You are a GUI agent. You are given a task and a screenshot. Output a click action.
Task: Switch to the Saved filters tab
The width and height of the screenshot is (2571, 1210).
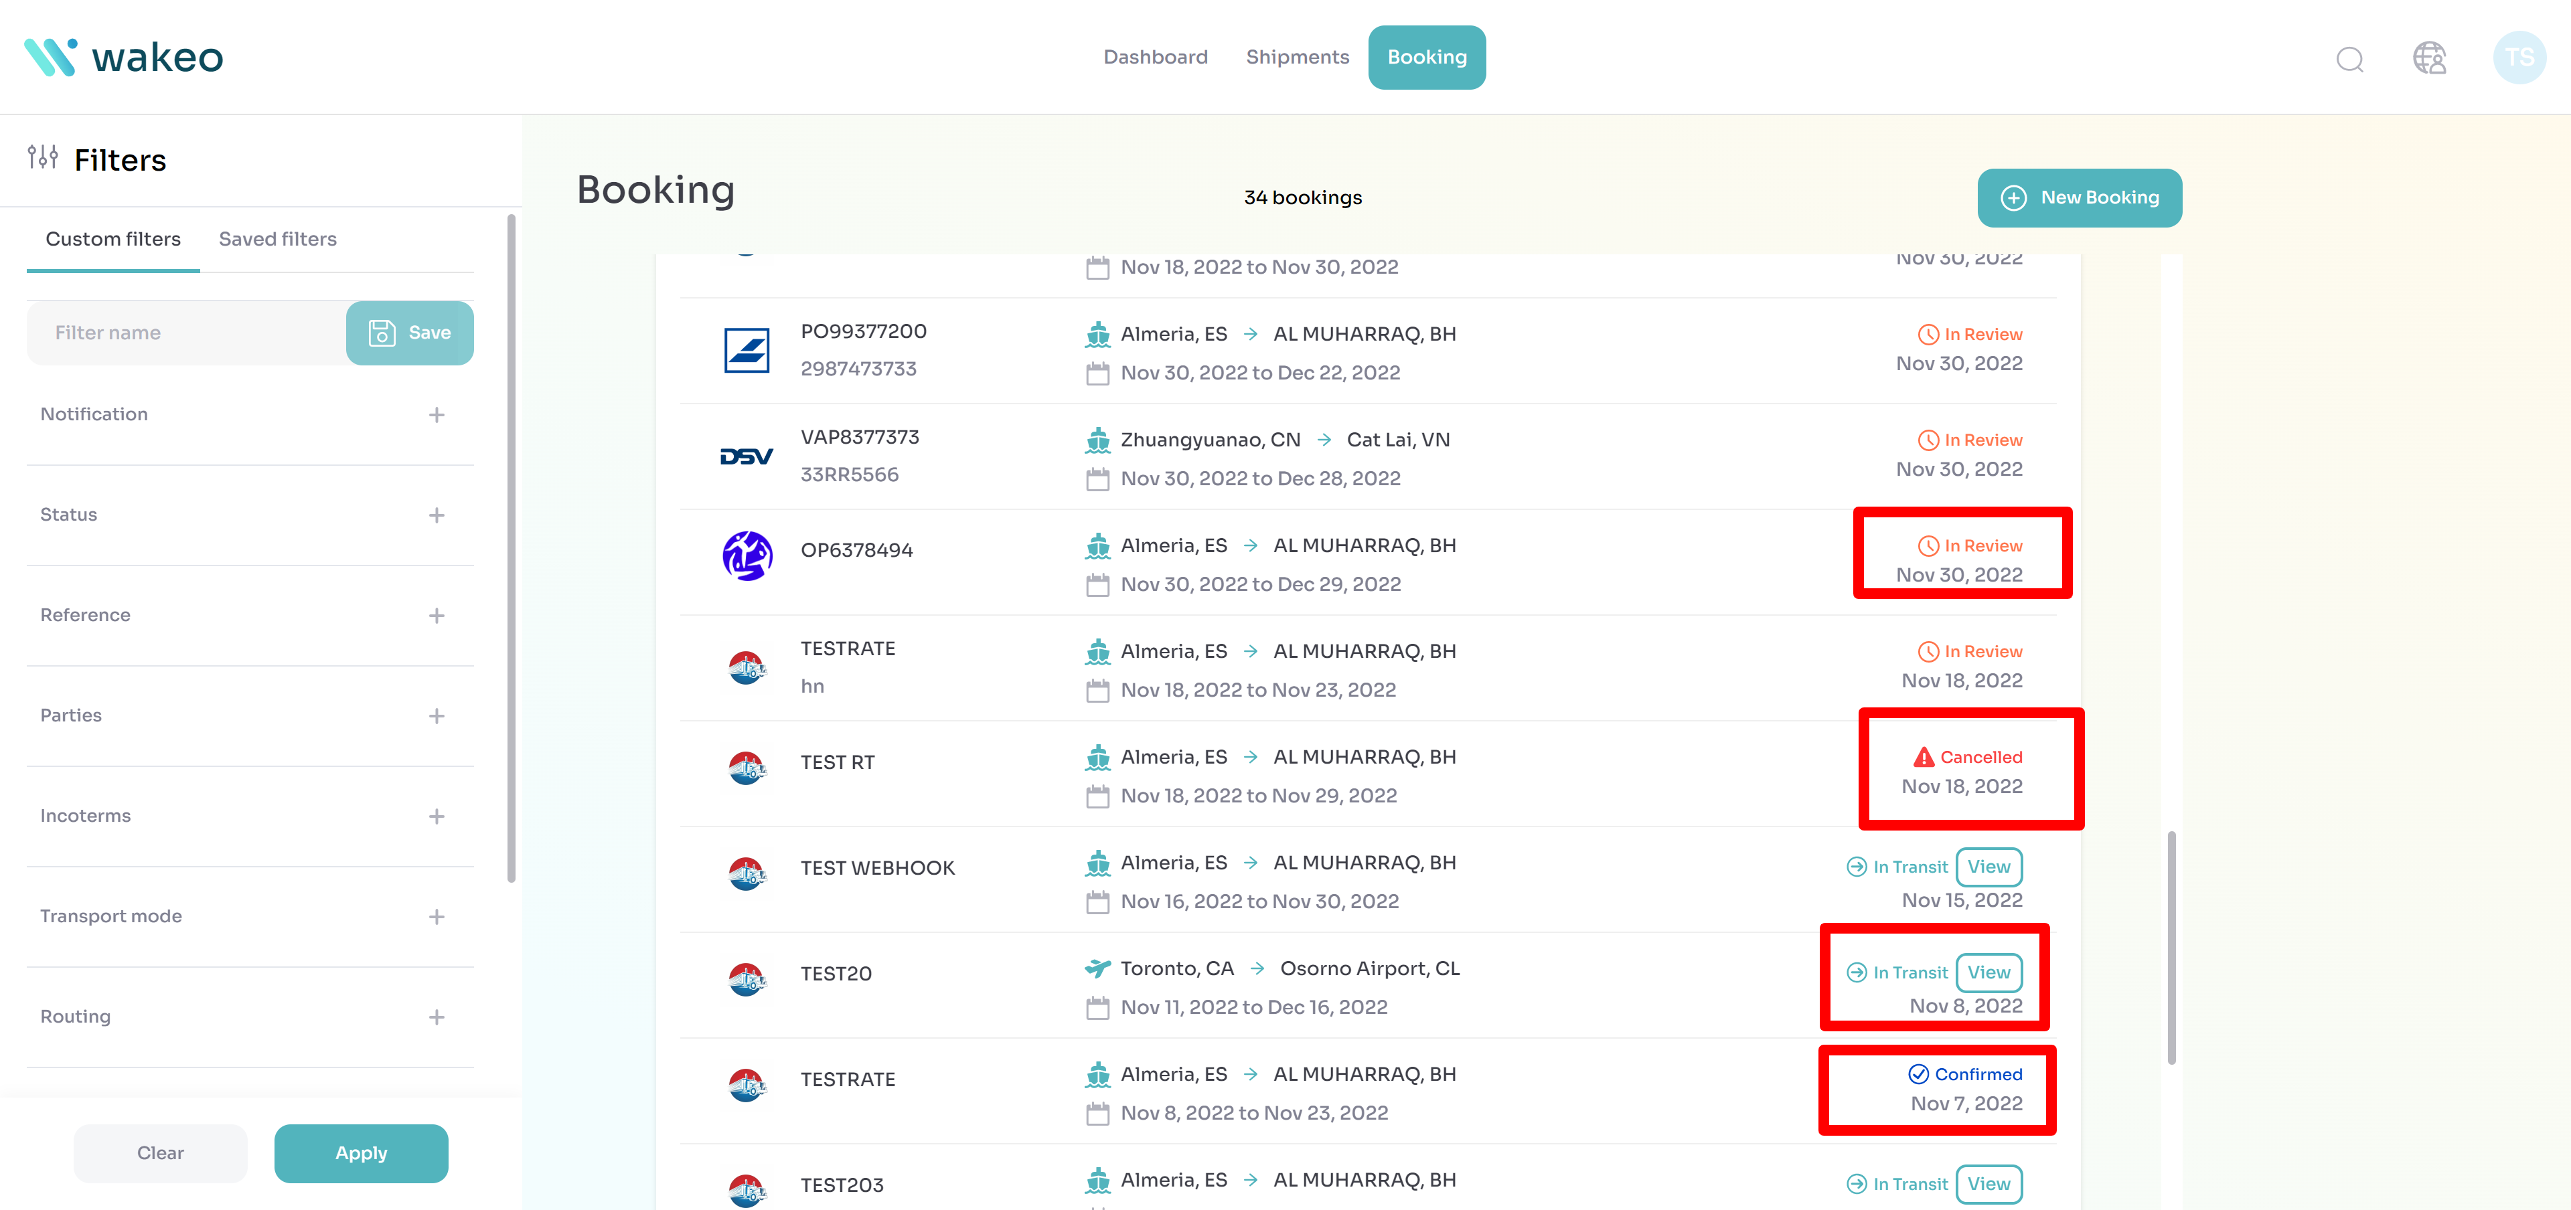(x=277, y=238)
